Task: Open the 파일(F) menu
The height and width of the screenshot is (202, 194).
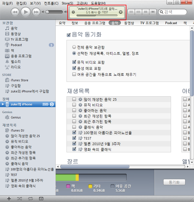Action: point(7,3)
